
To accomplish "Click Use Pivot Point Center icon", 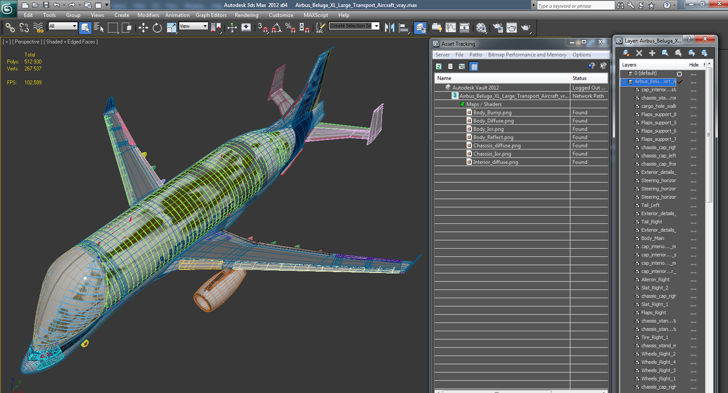I will coord(216,28).
